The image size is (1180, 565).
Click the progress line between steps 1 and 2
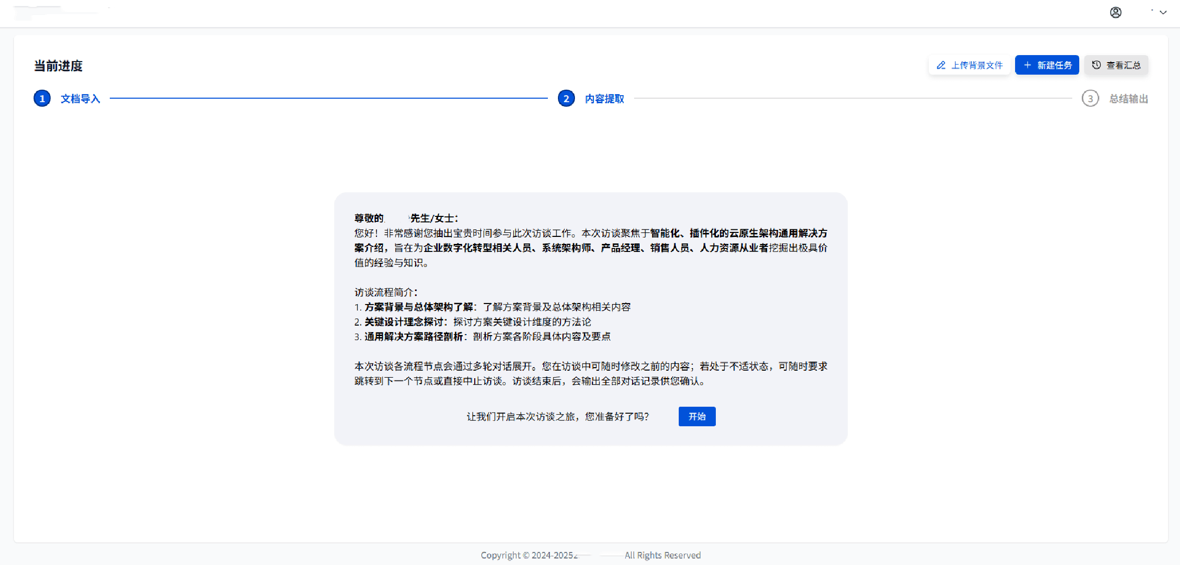click(x=331, y=98)
